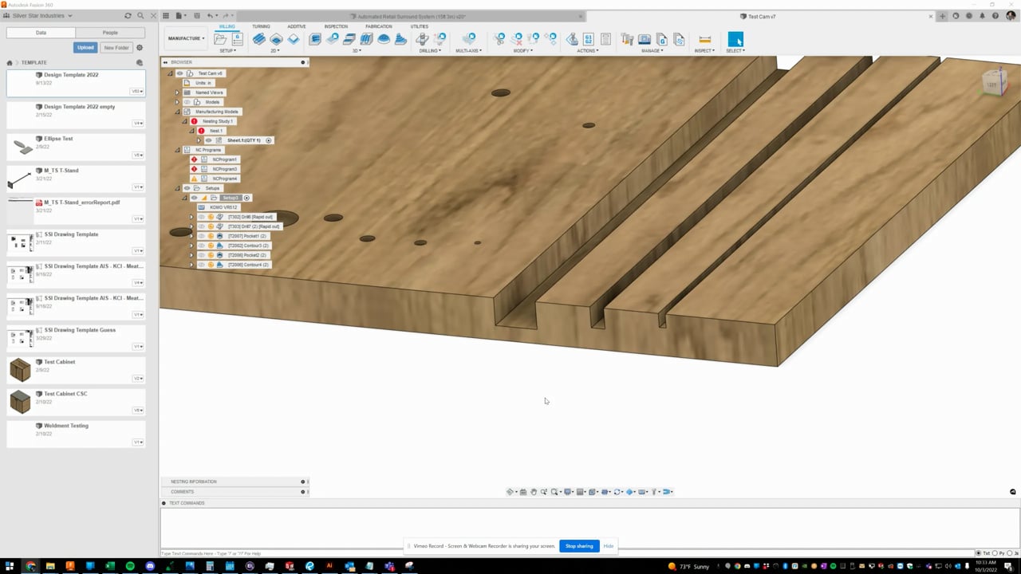
Task: Toggle visibility of Setups folder
Action: point(187,188)
